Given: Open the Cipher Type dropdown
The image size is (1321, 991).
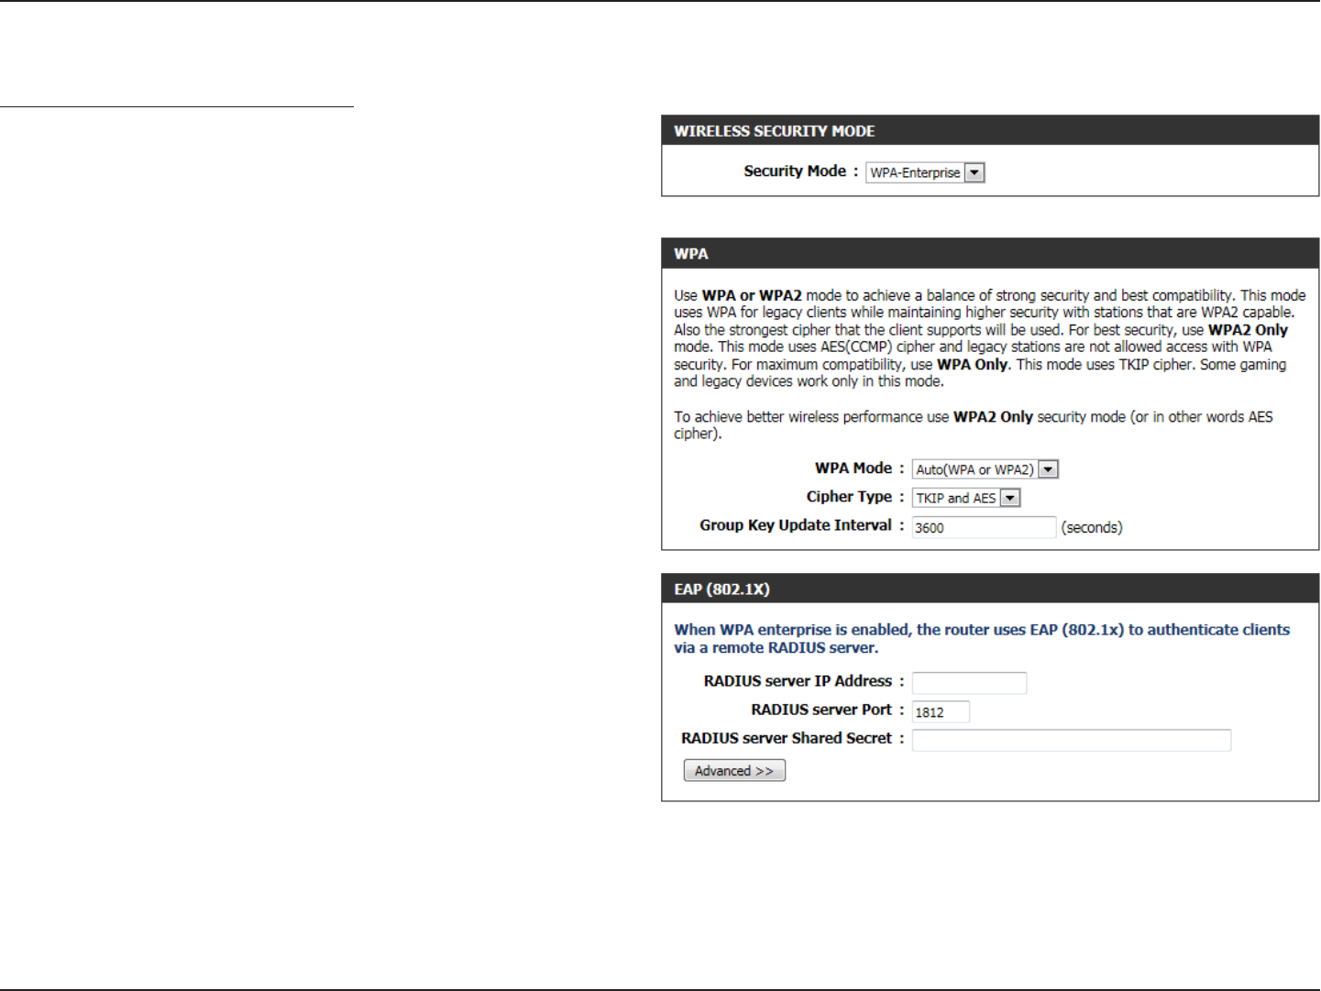Looking at the screenshot, I should pyautogui.click(x=966, y=498).
